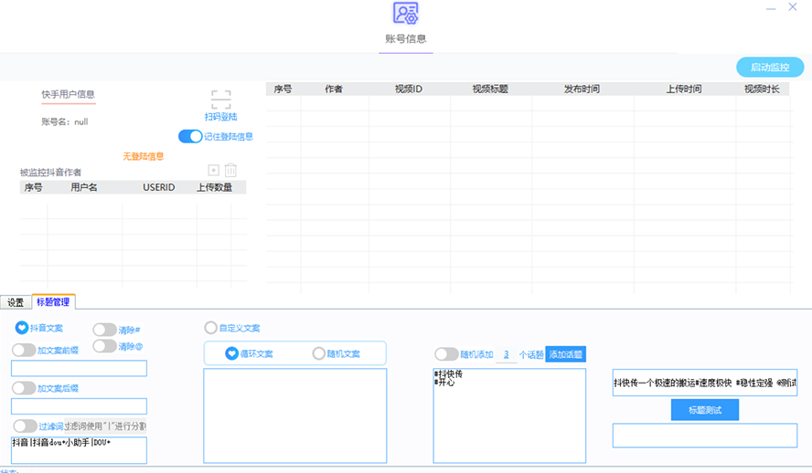Minimize the application window
The image size is (812, 473).
771,9
